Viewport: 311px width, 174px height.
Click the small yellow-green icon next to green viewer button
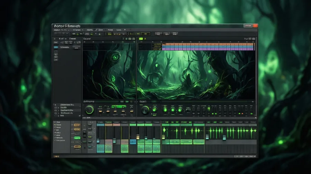click(145, 39)
